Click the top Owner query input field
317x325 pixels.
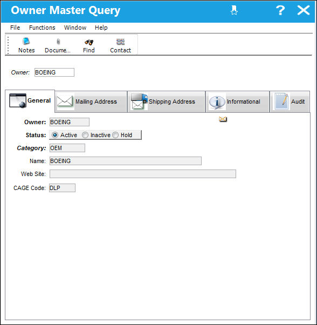pos(54,72)
